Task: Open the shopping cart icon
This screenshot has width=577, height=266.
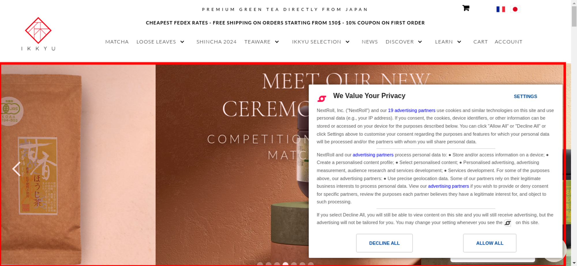Action: pos(466,8)
